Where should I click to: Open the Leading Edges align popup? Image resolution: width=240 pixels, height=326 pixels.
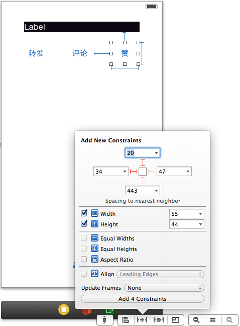pyautogui.click(x=160, y=274)
